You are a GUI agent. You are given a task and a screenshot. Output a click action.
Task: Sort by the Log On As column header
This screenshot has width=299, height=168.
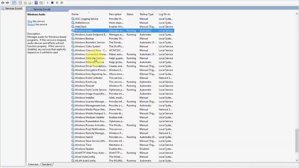pos(165,14)
